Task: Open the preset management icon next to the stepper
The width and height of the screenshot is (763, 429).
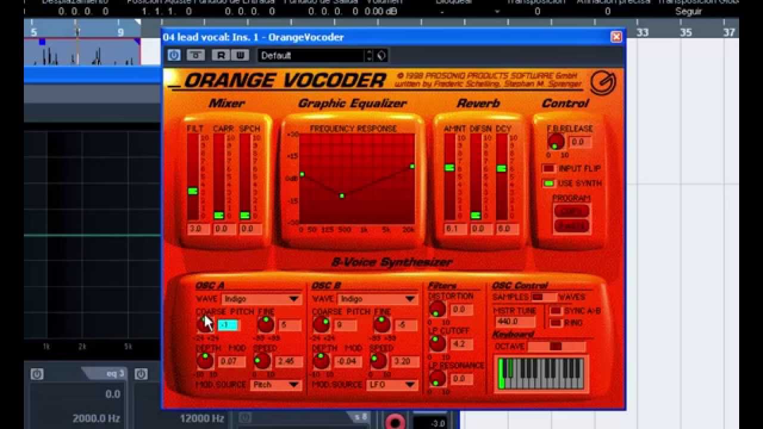Action: 381,55
